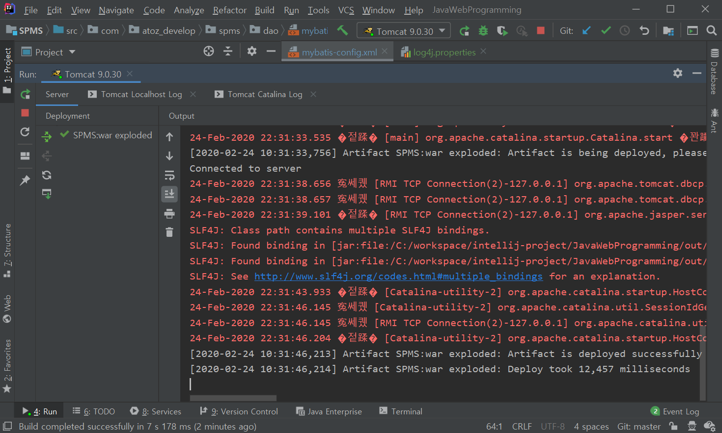Hide the Project panel
Image resolution: width=722 pixels, height=433 pixels.
coord(271,51)
